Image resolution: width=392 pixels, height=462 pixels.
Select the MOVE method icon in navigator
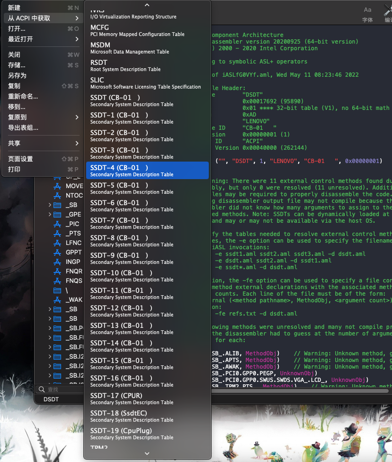click(x=58, y=186)
